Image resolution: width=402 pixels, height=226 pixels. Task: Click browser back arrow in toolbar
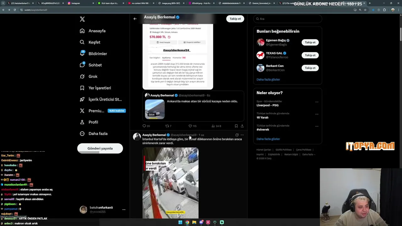coord(3,10)
